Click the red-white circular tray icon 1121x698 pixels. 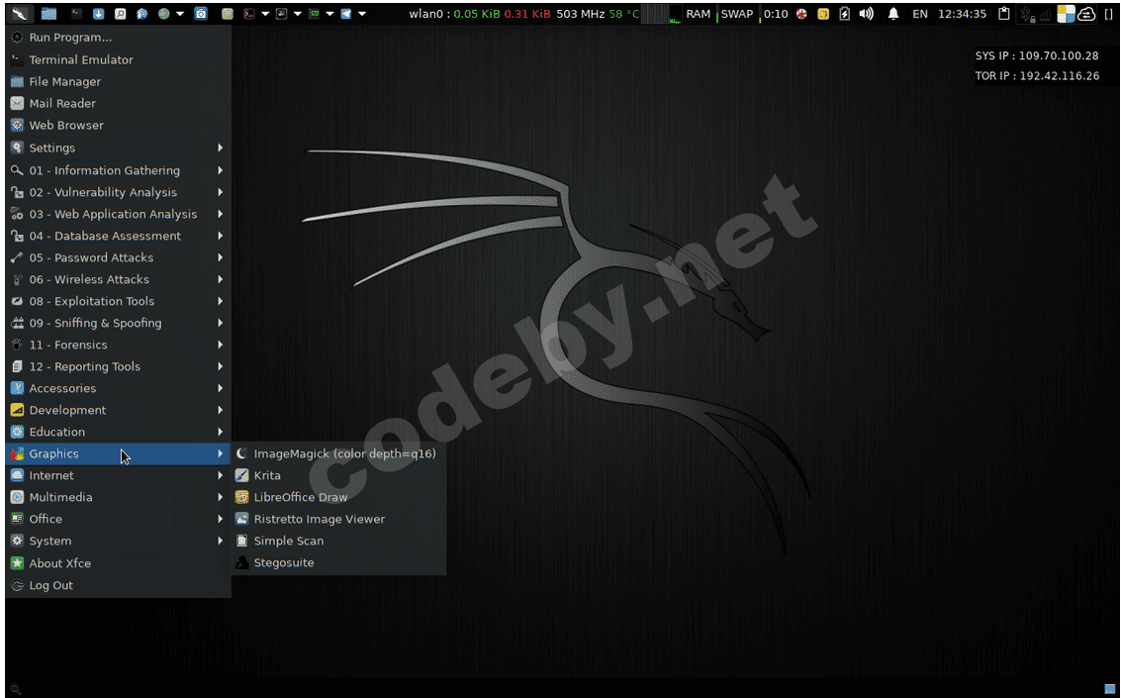click(x=801, y=14)
